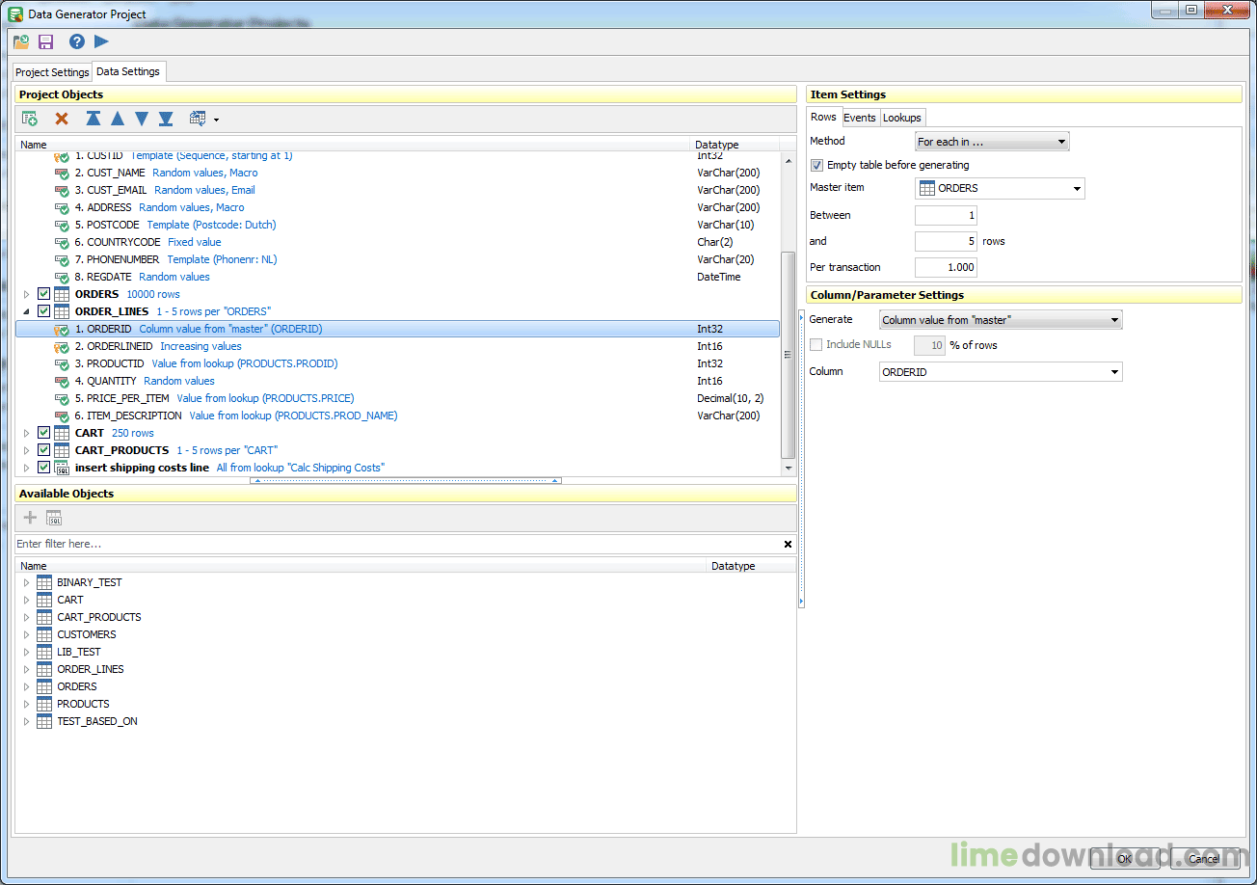Click add project object icon
1257x885 pixels.
(30, 119)
